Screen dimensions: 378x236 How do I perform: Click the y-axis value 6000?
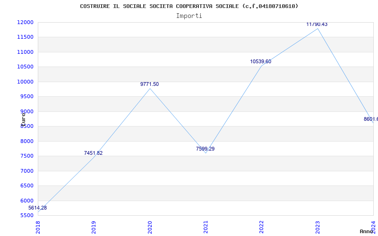(26, 201)
